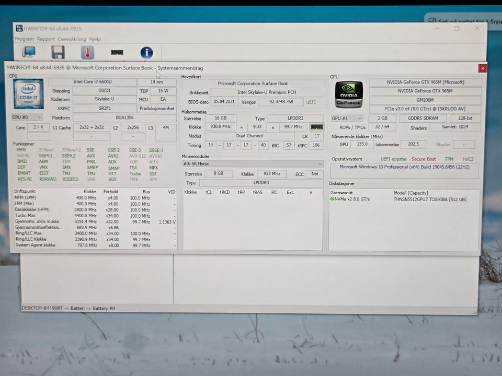Screen dimensions: 502x376
Task: Click the UEFI-oppstar label
Action: [393, 159]
